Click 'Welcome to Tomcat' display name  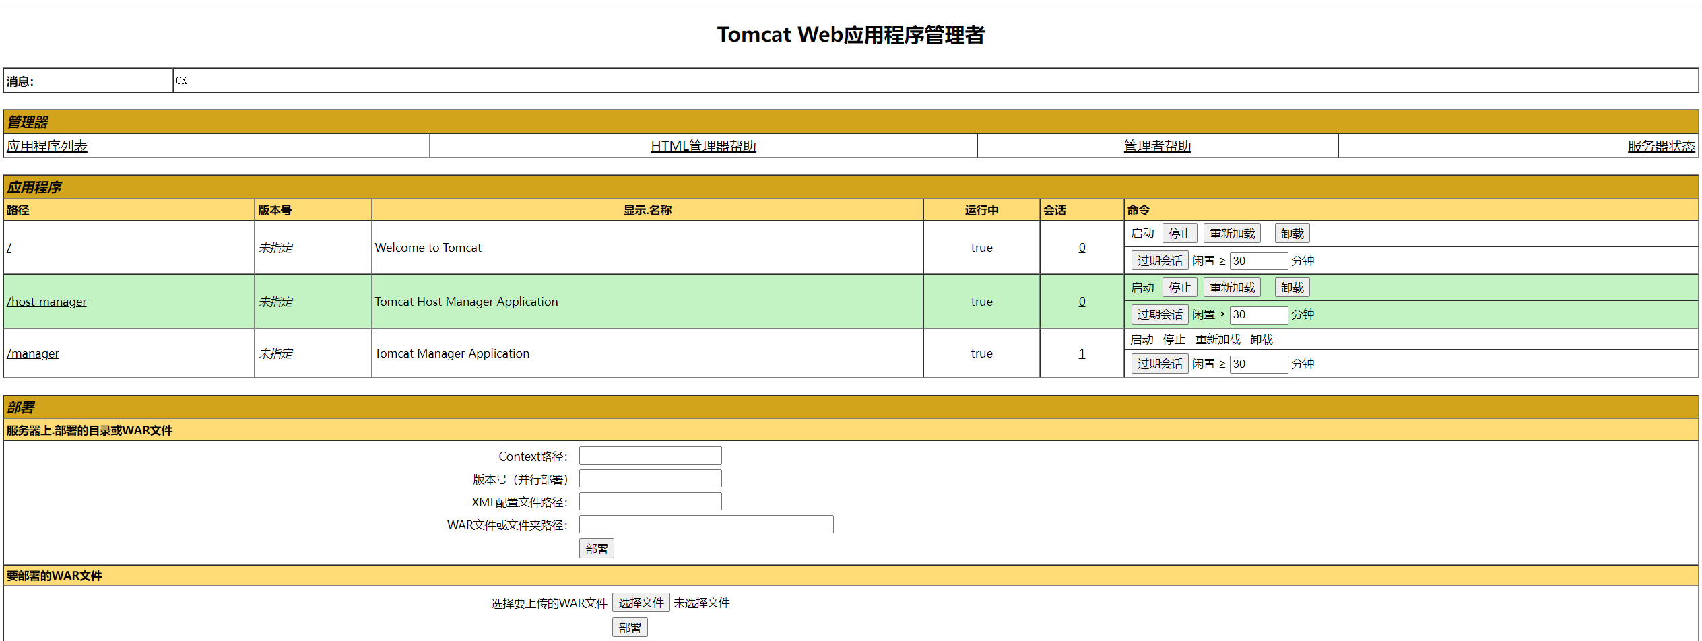(x=428, y=248)
